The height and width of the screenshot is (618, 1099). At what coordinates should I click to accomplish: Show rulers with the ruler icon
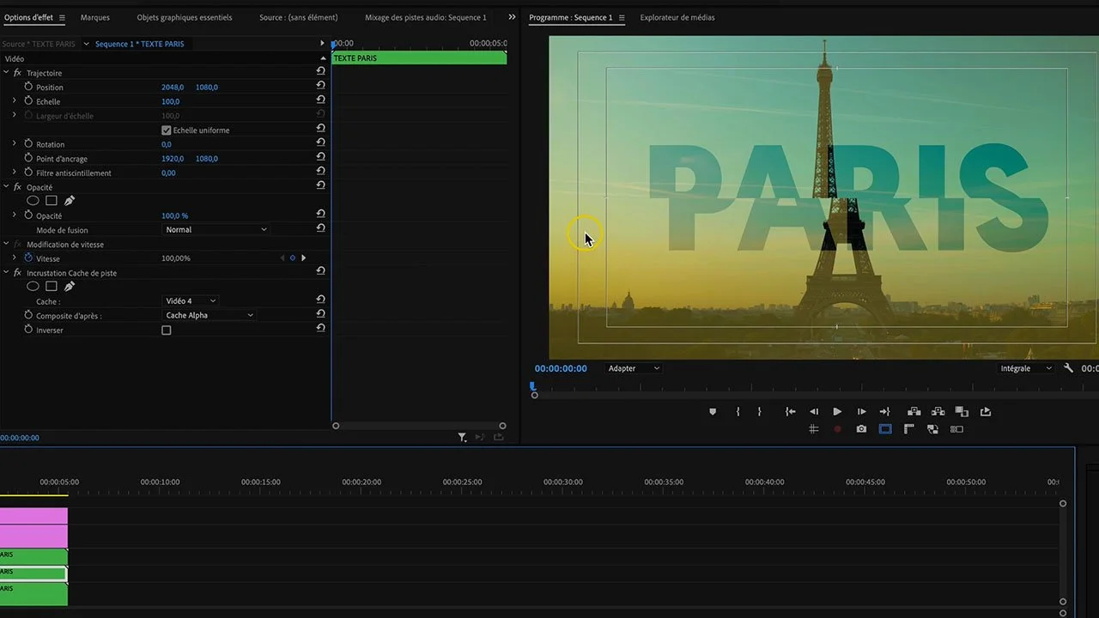[908, 429]
